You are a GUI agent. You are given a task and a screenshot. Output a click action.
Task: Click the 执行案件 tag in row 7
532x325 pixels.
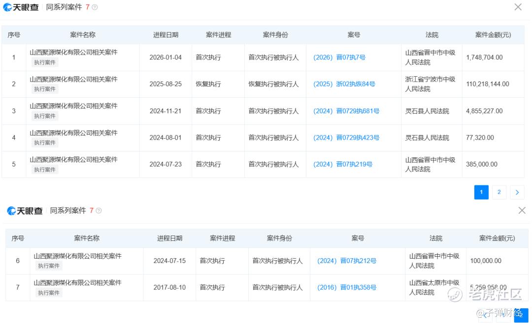49,293
